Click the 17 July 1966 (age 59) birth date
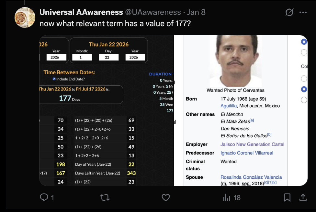The height and width of the screenshot is (212, 316). [243, 99]
